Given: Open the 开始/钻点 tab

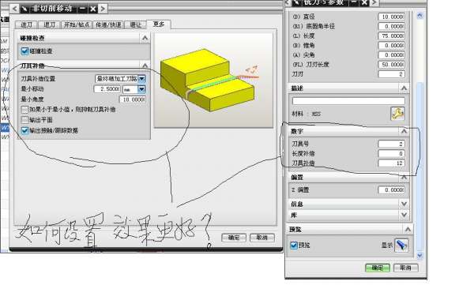Looking at the screenshot, I should point(77,24).
